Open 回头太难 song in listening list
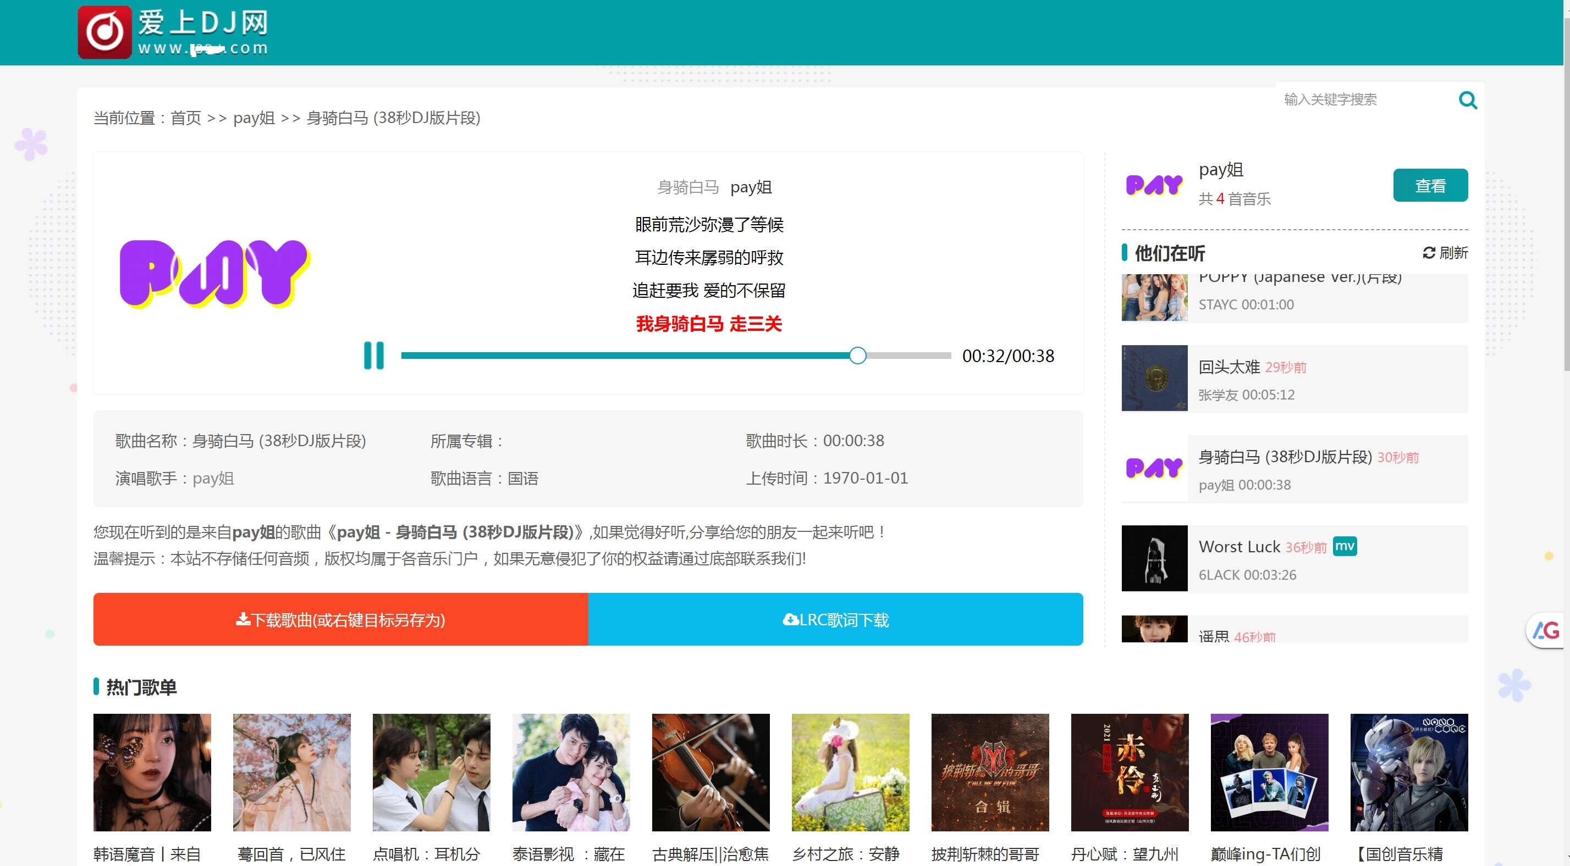This screenshot has width=1570, height=866. tap(1229, 367)
